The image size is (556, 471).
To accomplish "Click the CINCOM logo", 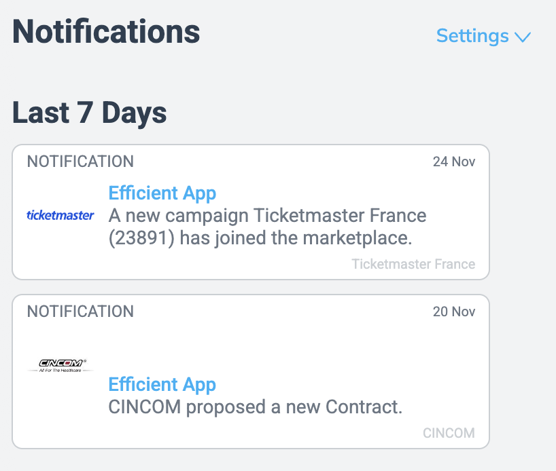I will (60, 365).
